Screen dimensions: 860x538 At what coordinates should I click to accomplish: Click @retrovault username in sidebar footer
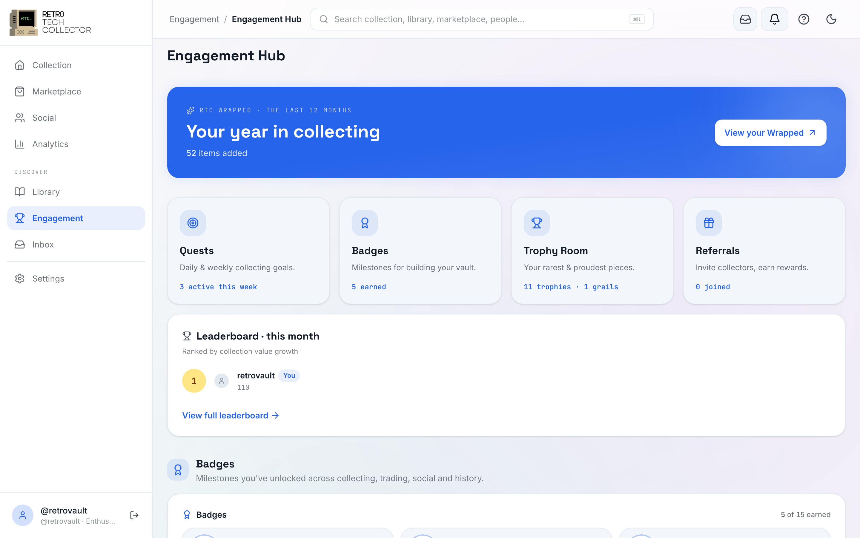[64, 511]
